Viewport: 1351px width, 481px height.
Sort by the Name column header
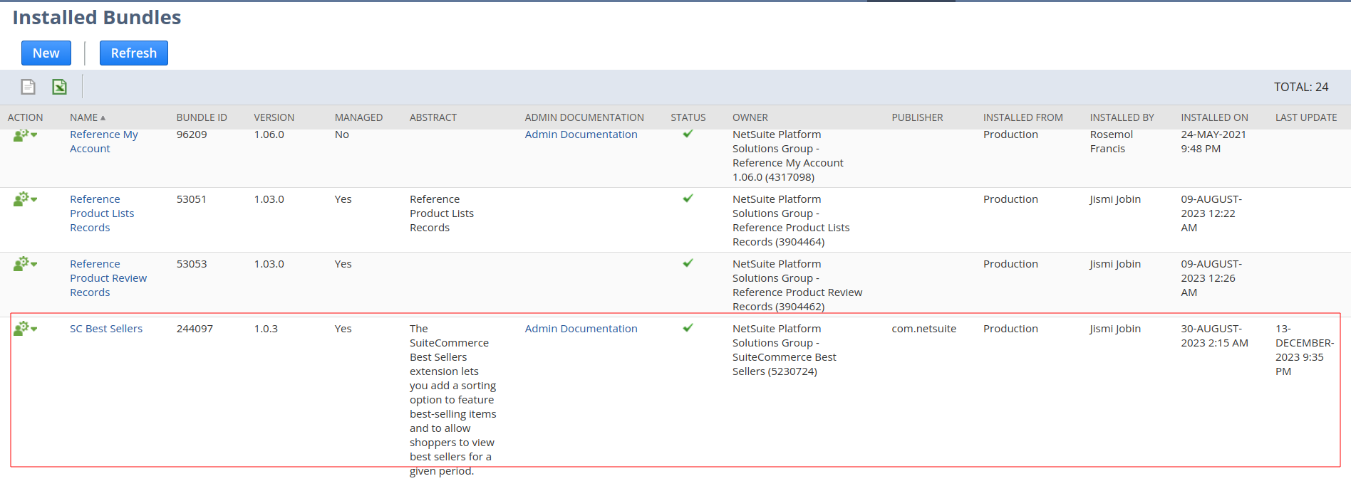click(84, 117)
